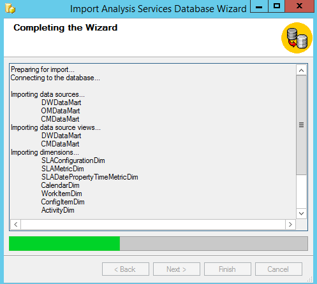This screenshot has height=284, width=317.
Task: Maximize the Import Wizard window
Action: 276,6
